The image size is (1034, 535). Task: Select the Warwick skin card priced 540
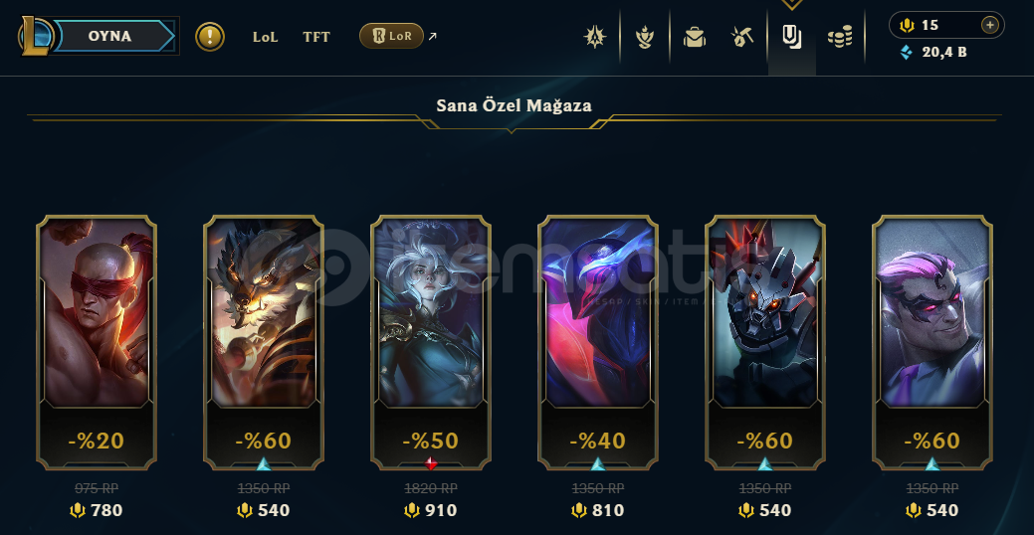[x=264, y=343]
